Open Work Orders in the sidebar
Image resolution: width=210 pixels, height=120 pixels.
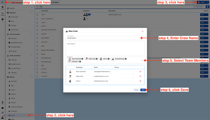[x=14, y=17]
